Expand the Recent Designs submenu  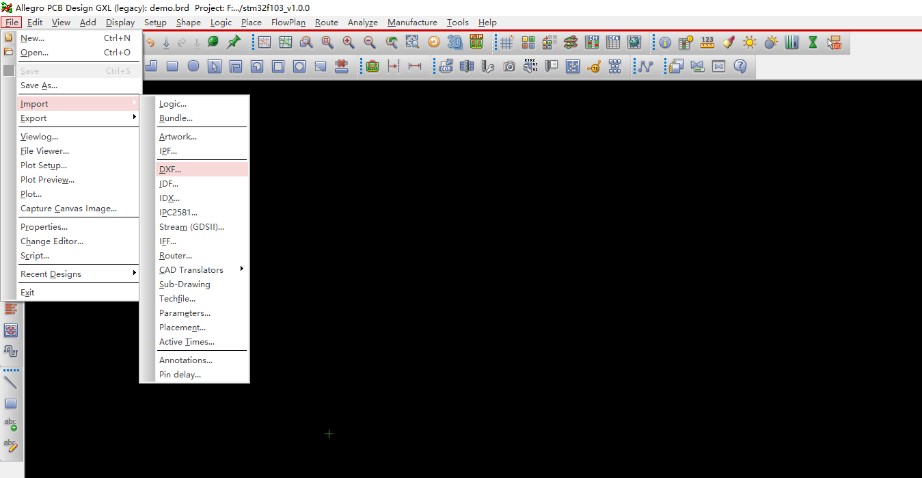point(78,274)
